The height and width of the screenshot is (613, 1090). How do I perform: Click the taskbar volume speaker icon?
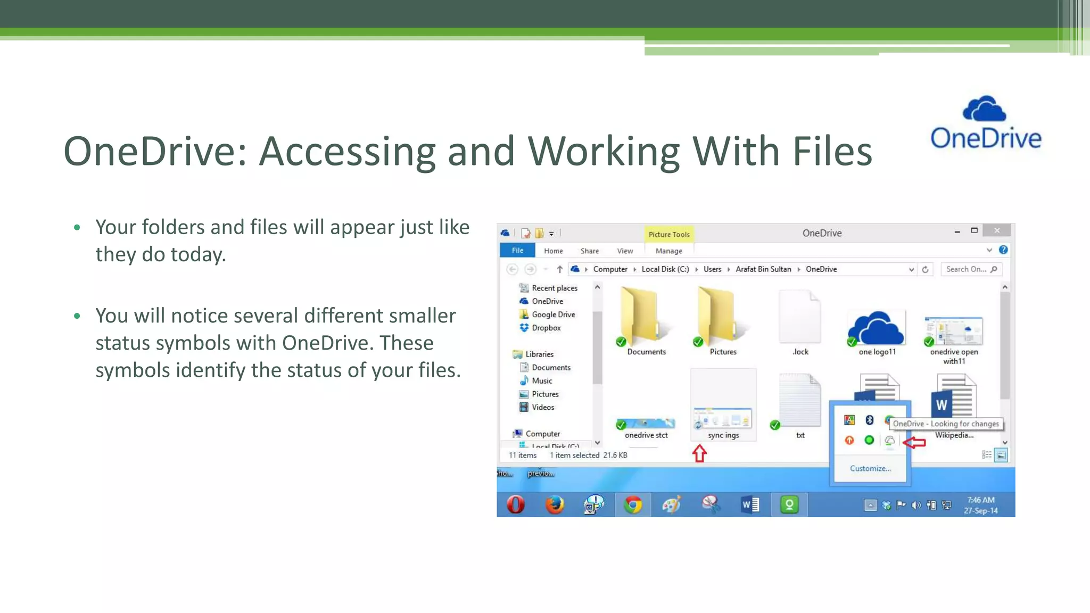coord(915,505)
